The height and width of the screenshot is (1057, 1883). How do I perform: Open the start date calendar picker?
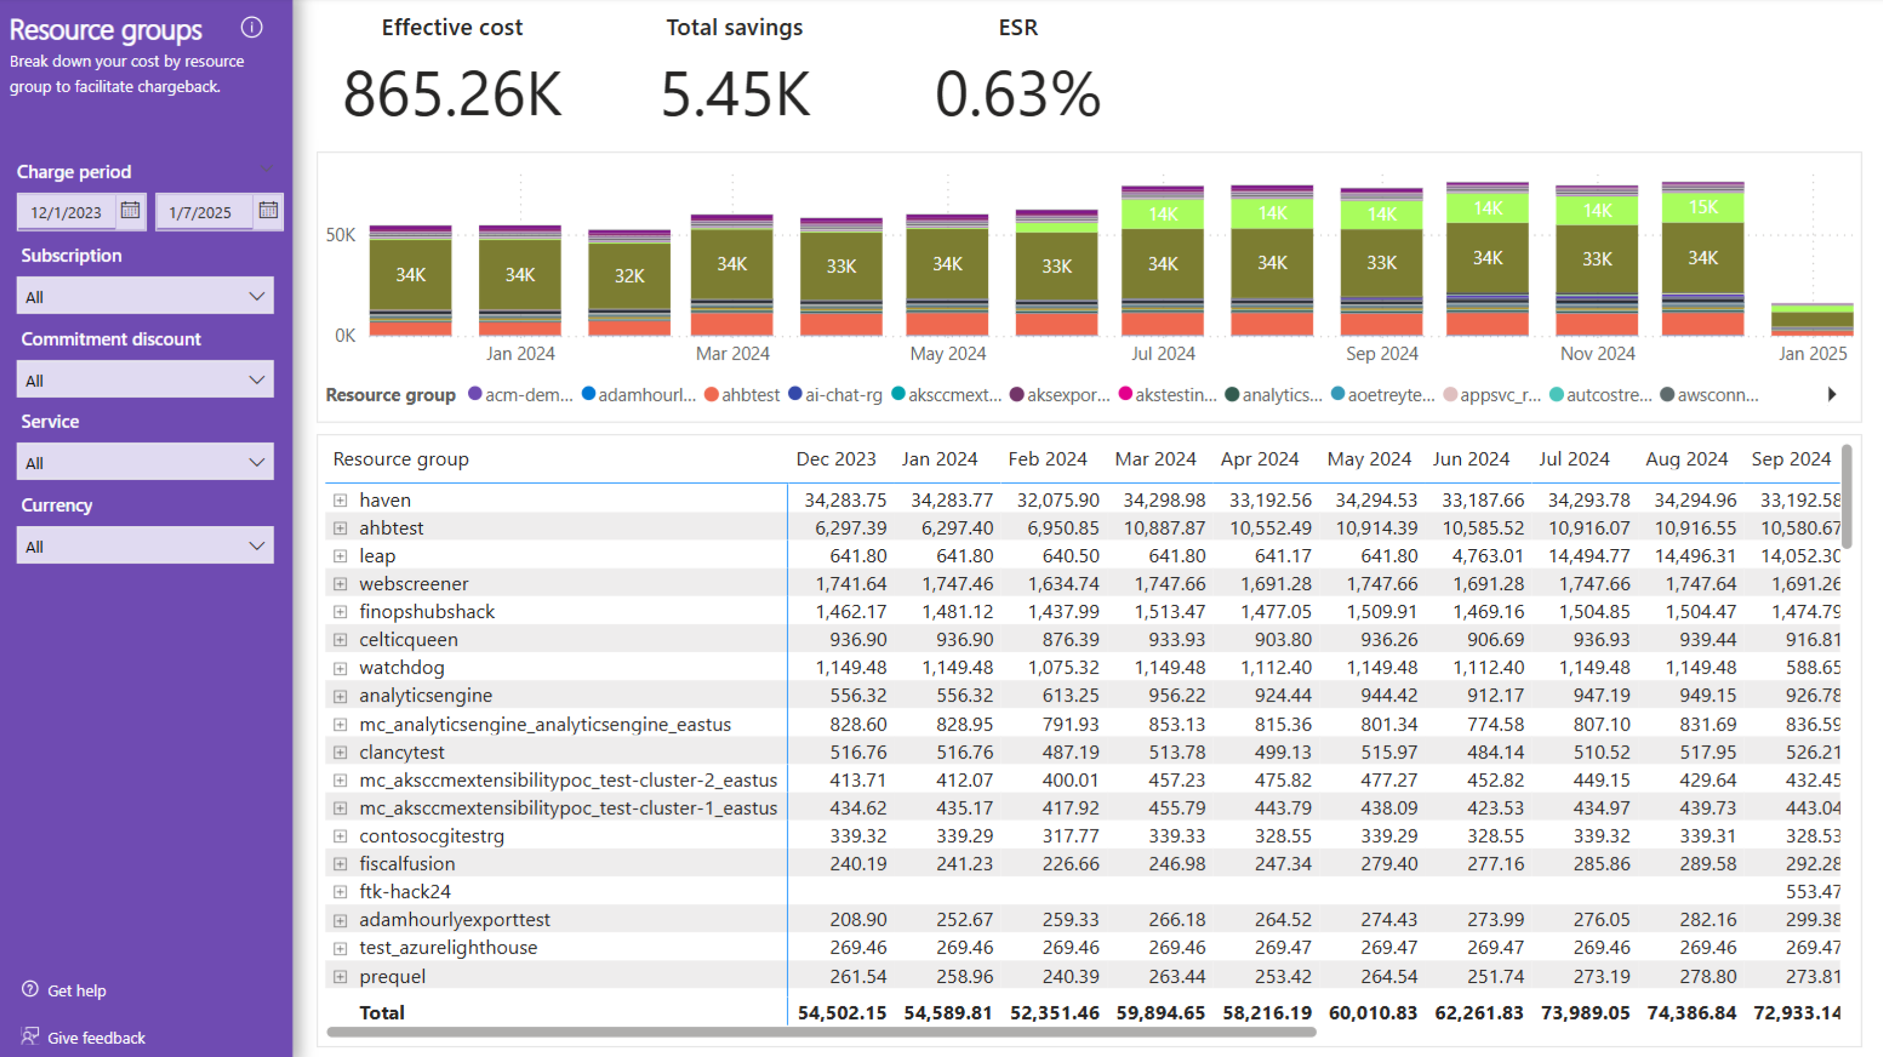tap(130, 211)
